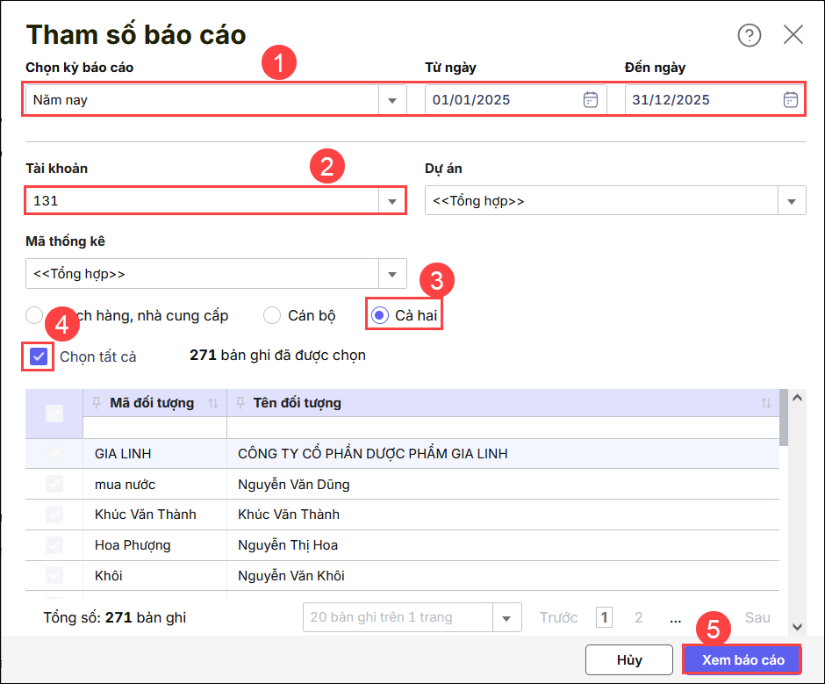The height and width of the screenshot is (684, 825).
Task: Select the Cán bộ radio option
Action: coord(272,315)
